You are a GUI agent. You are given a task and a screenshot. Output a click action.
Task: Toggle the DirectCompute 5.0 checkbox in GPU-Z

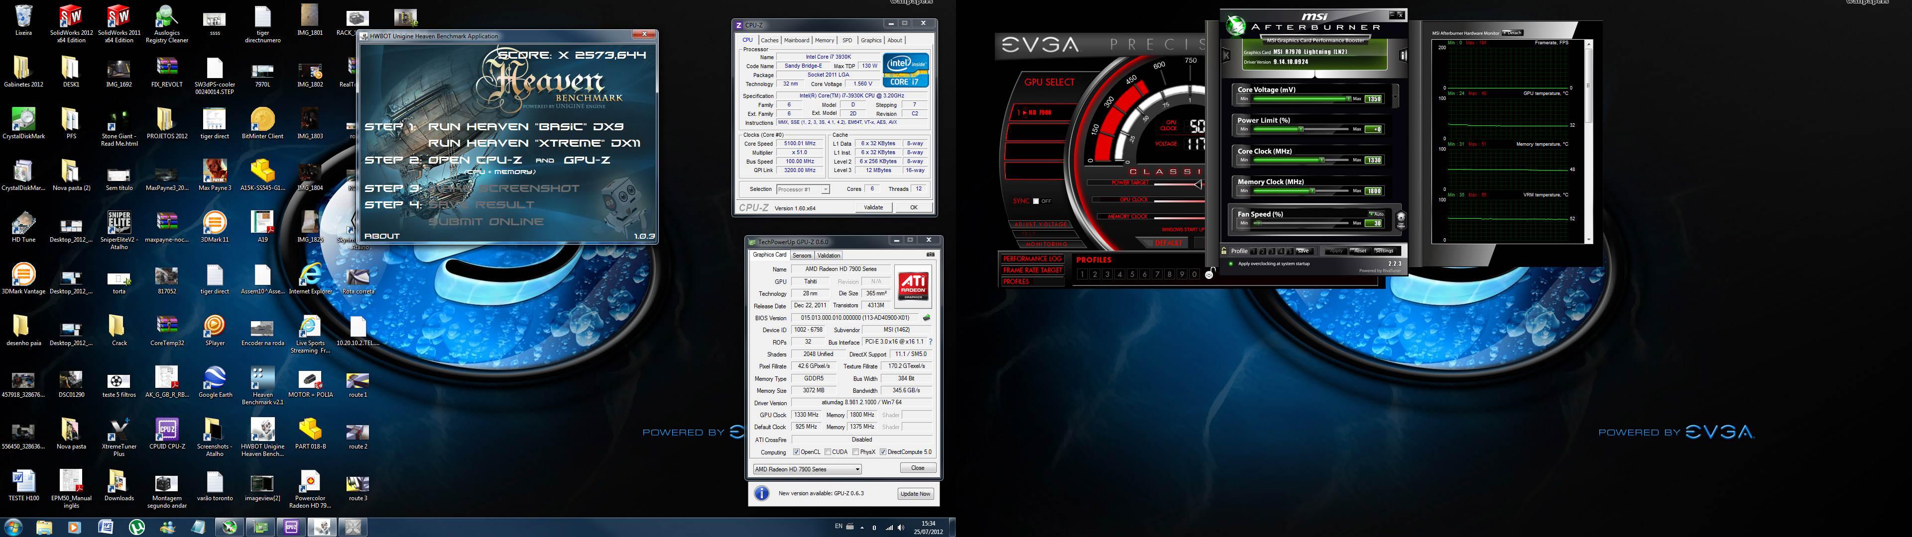coord(883,451)
